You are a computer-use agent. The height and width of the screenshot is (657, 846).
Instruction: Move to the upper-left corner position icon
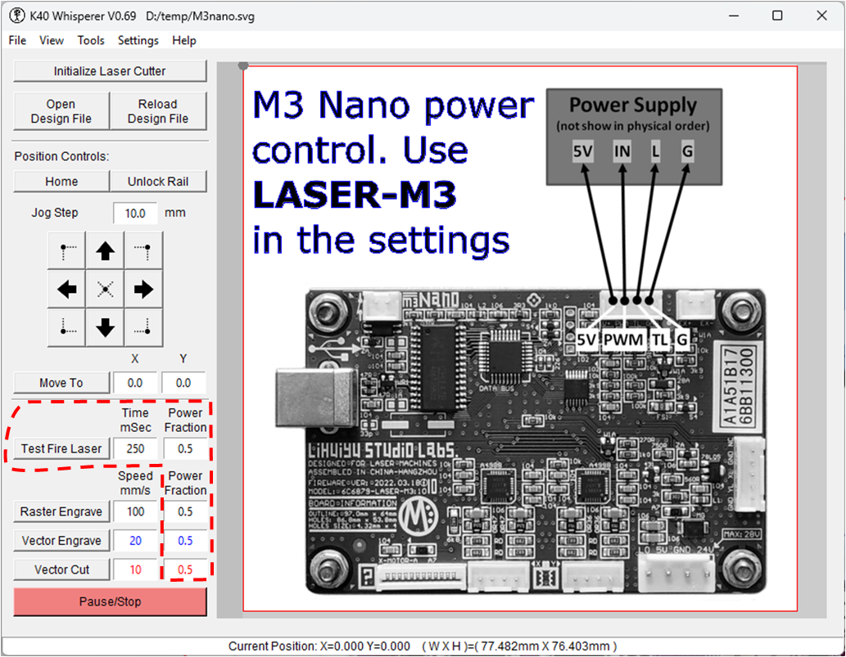(x=66, y=250)
